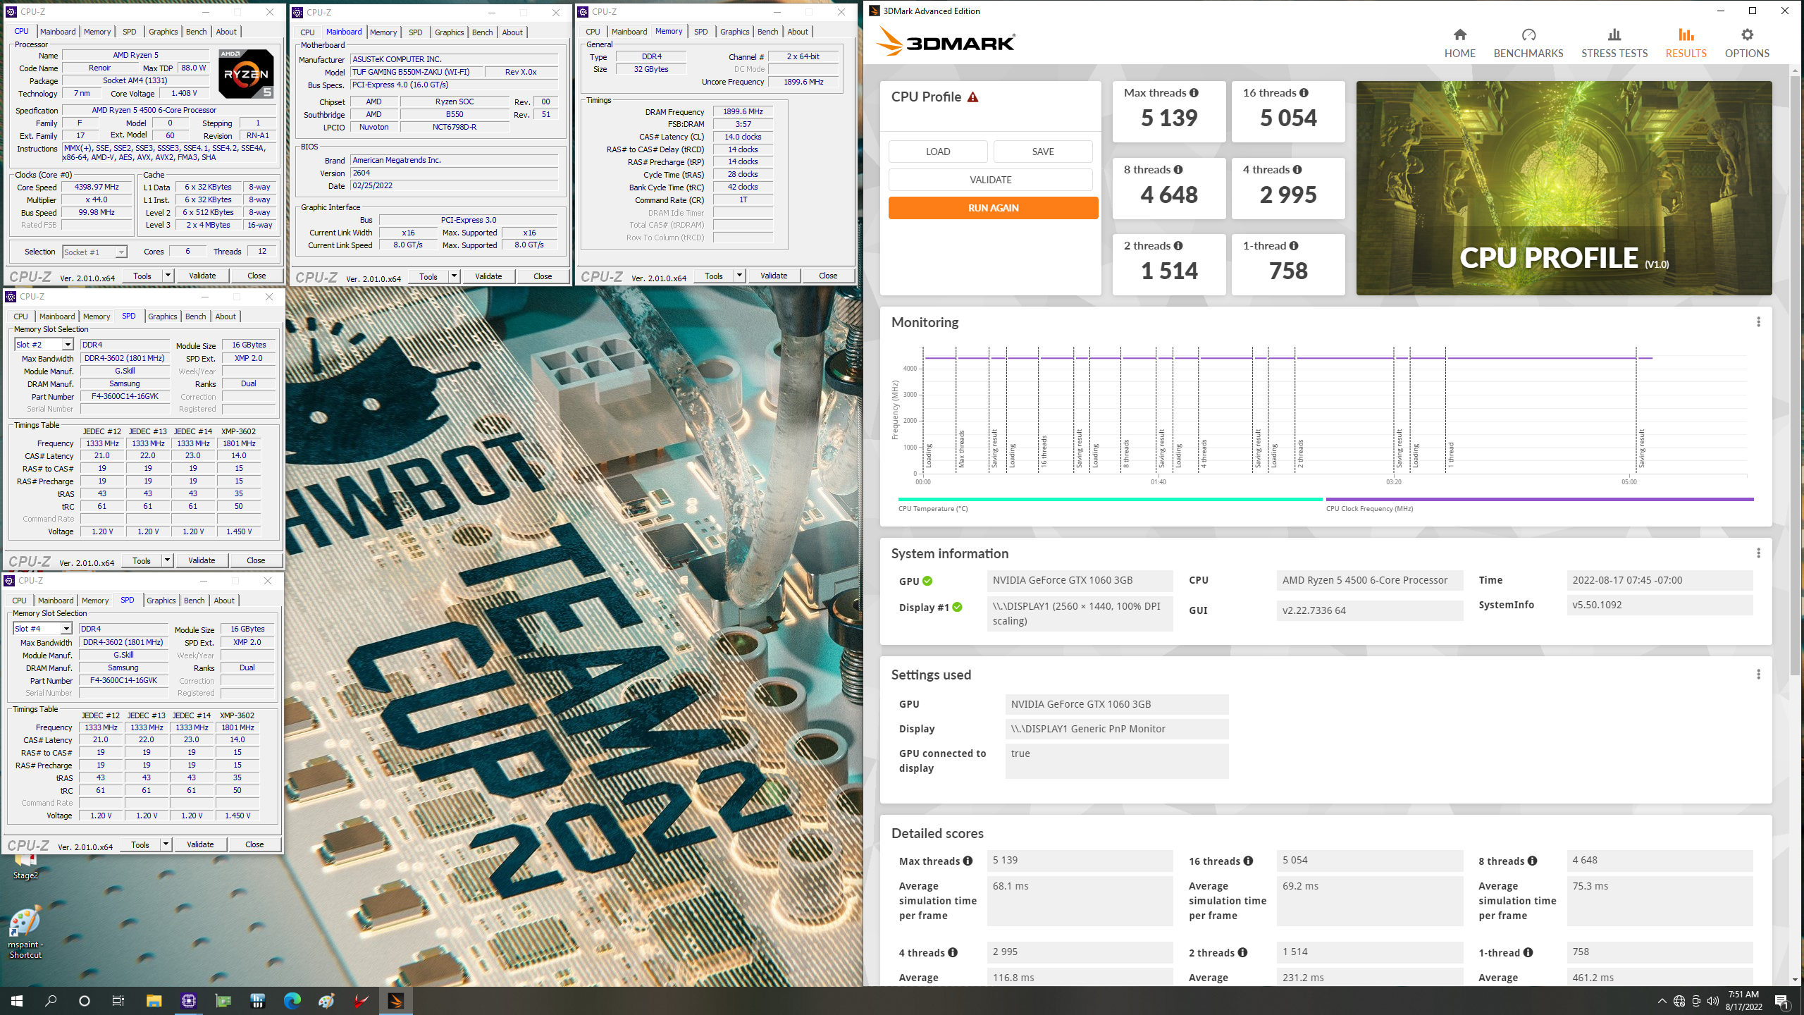
Task: Open CPU-Z from the taskbar
Action: click(188, 1001)
